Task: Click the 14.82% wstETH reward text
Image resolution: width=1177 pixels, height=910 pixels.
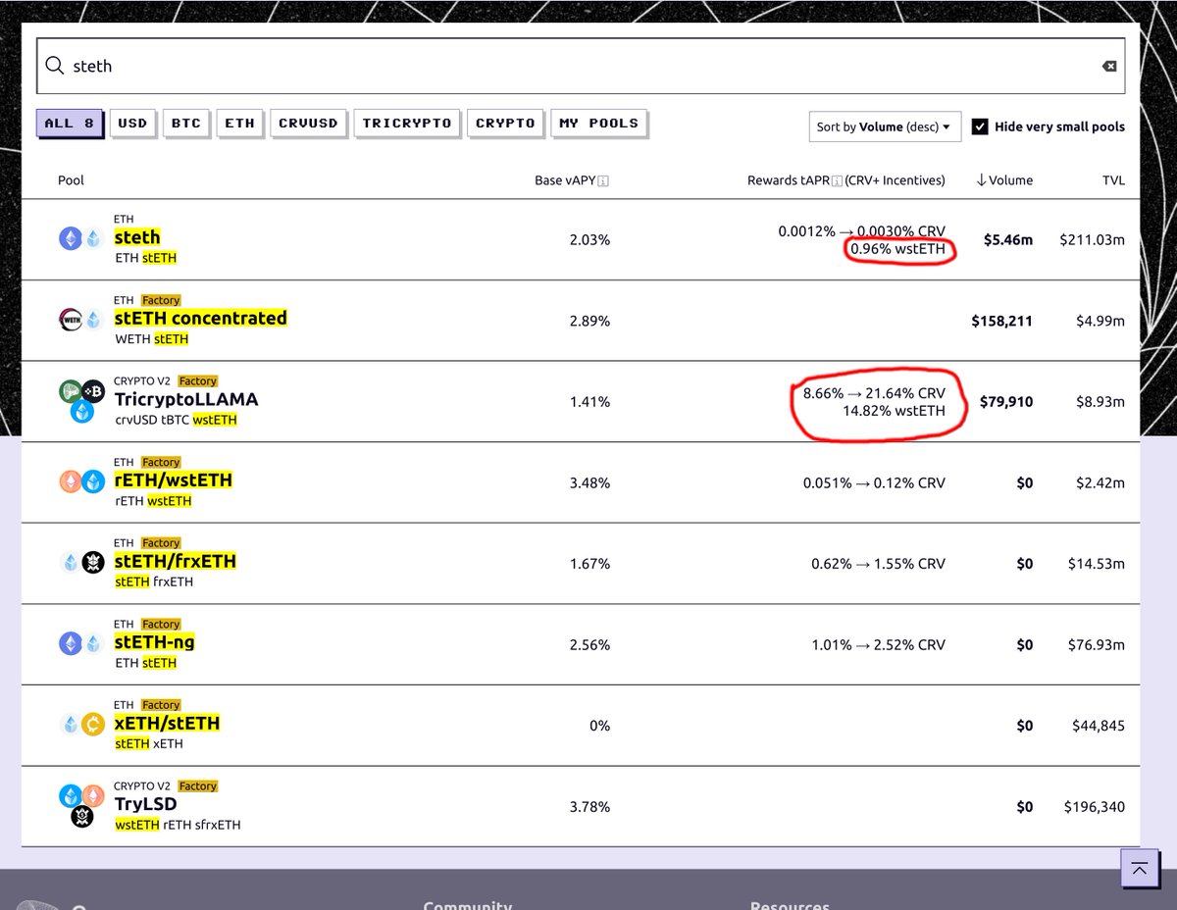Action: 894,411
